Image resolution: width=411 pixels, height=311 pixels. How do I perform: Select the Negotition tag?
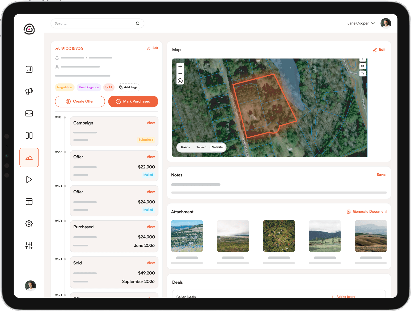point(65,87)
